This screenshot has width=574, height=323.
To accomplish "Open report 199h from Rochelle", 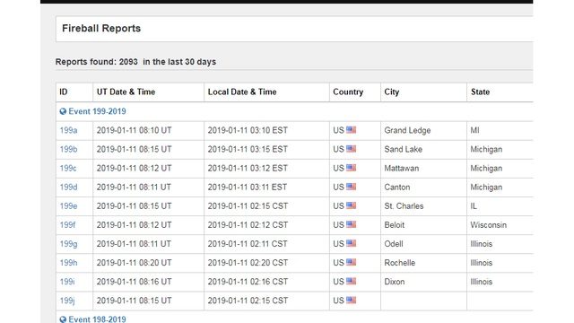I will tap(68, 263).
